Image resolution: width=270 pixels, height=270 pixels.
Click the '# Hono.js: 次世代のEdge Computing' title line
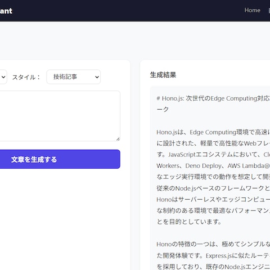point(213,98)
